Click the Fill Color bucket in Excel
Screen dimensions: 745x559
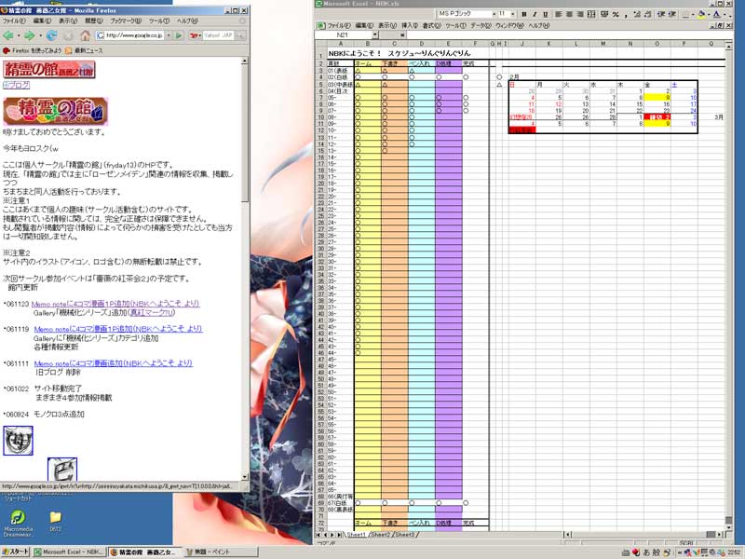point(702,14)
